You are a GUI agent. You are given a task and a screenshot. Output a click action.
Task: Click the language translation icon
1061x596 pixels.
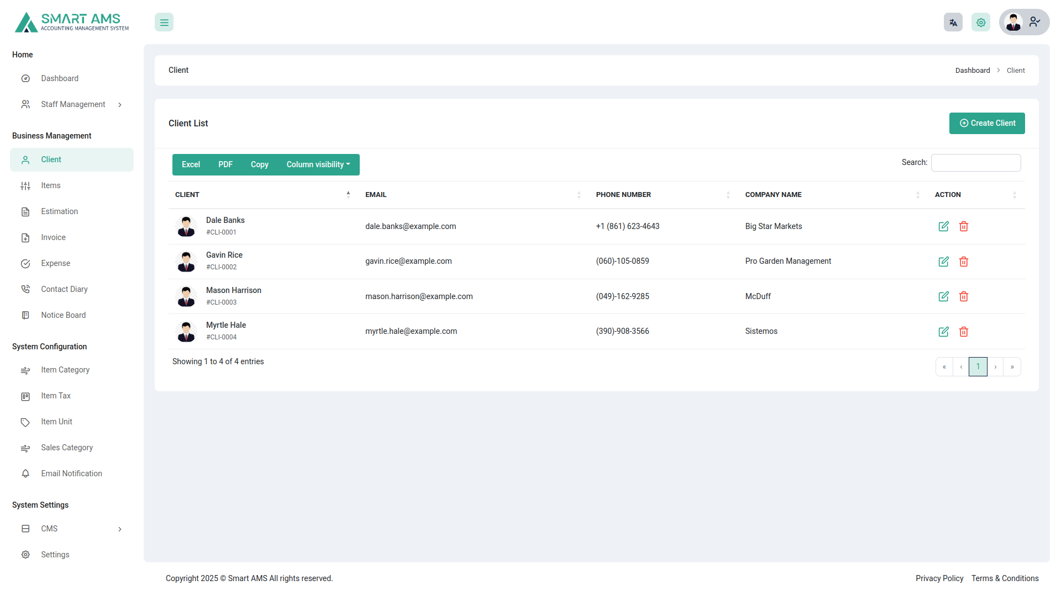(x=953, y=22)
